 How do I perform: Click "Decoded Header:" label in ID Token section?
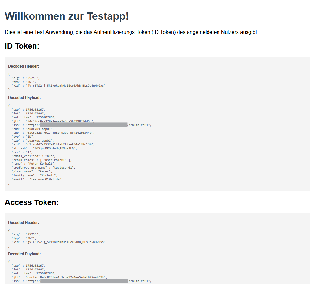pyautogui.click(x=24, y=66)
